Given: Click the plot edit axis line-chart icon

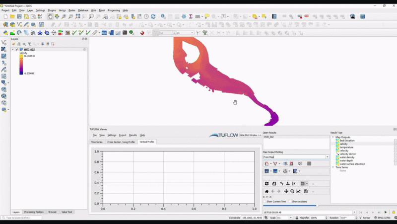Looking at the screenshot, I should click(299, 191).
